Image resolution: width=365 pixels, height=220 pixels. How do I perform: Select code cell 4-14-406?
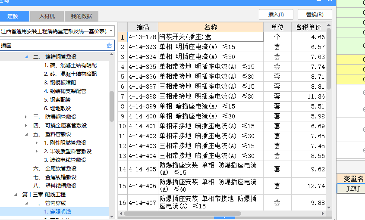click(x=143, y=186)
